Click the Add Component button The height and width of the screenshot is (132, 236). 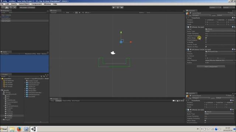pyautogui.click(x=211, y=67)
